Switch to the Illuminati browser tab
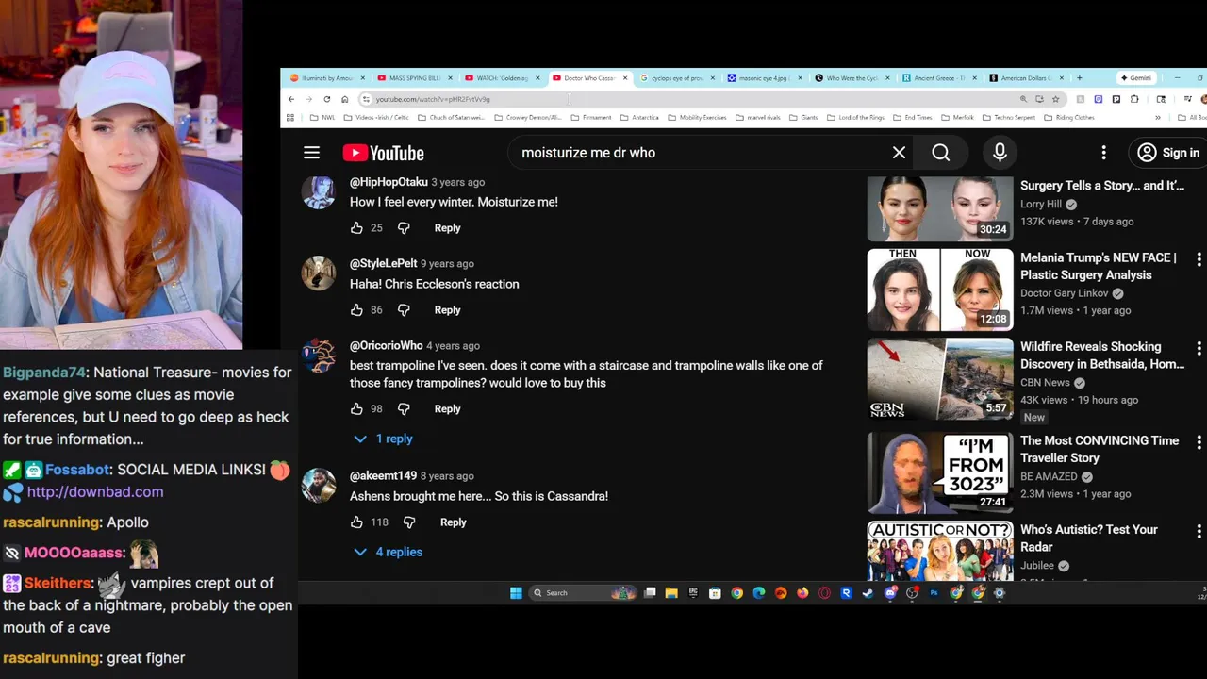This screenshot has width=1207, height=679. [x=325, y=78]
